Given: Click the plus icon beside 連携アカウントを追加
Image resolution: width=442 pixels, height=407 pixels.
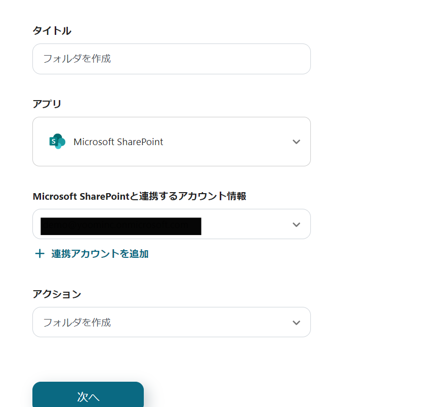Looking at the screenshot, I should pyautogui.click(x=39, y=254).
